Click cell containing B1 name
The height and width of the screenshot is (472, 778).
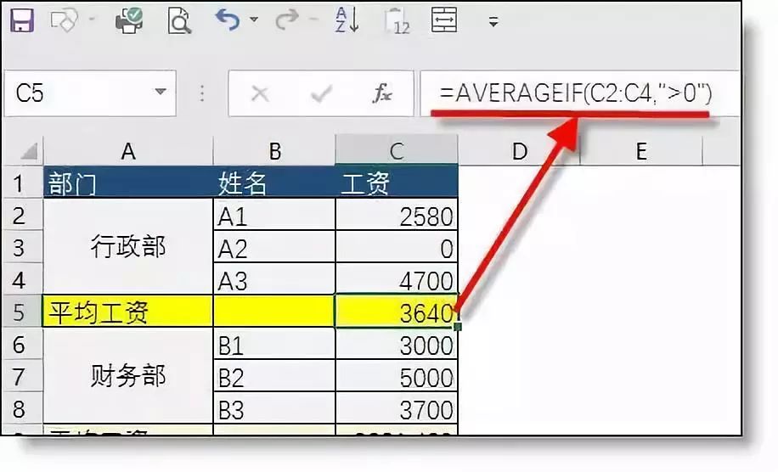(x=274, y=345)
